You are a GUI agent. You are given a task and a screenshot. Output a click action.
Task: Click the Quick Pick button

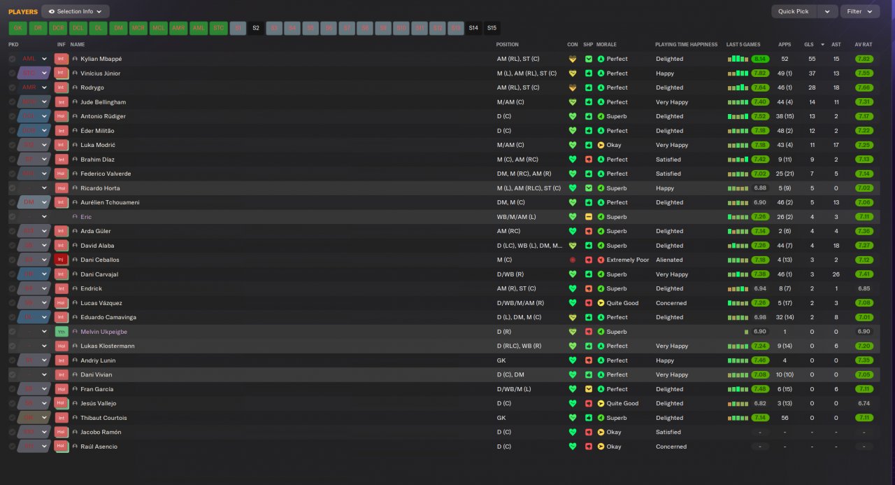pos(794,11)
